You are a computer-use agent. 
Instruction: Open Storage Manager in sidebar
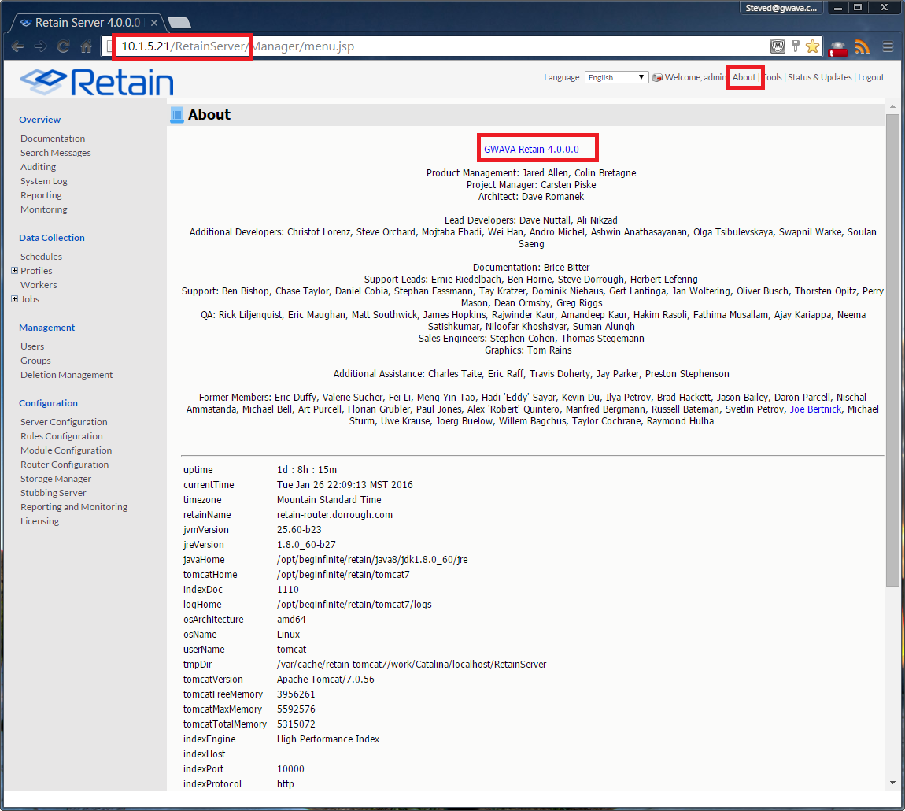coord(56,479)
